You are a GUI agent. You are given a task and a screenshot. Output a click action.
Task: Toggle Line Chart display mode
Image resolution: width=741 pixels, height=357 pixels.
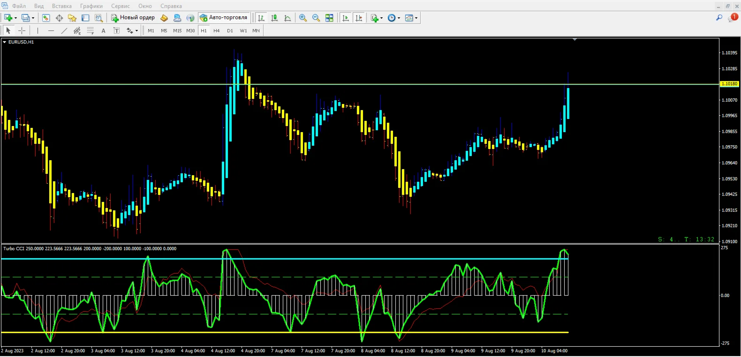coord(287,18)
